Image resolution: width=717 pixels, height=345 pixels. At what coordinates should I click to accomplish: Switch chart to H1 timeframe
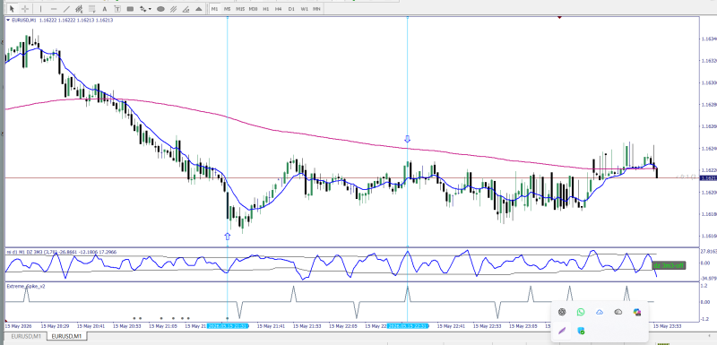click(265, 9)
